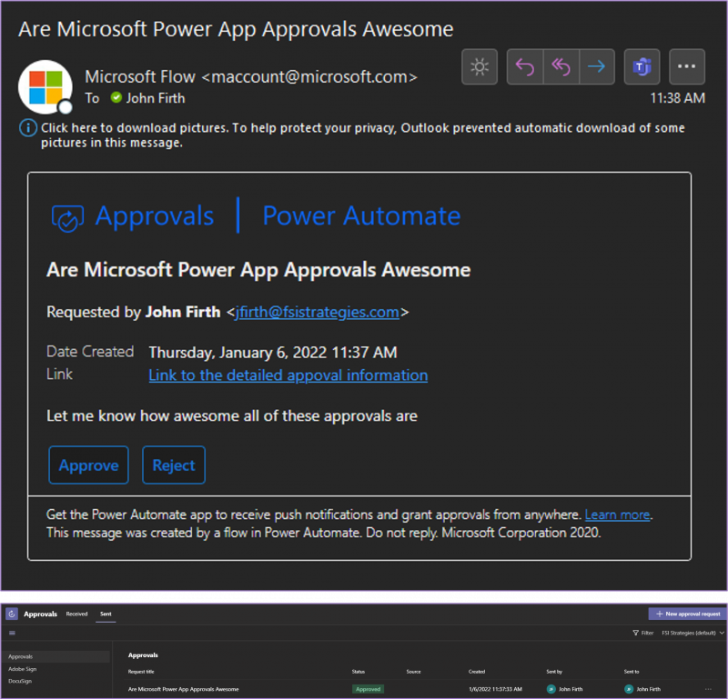Click New approval request button

tap(688, 614)
